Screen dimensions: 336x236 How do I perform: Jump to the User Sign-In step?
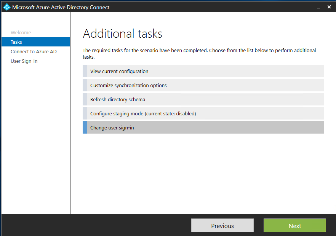(x=24, y=61)
